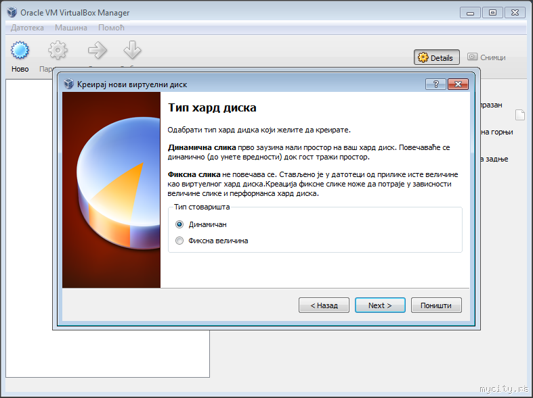The width and height of the screenshot is (533, 398).
Task: Click VirtualBox cube icon in wizard title bar
Action: coord(69,84)
